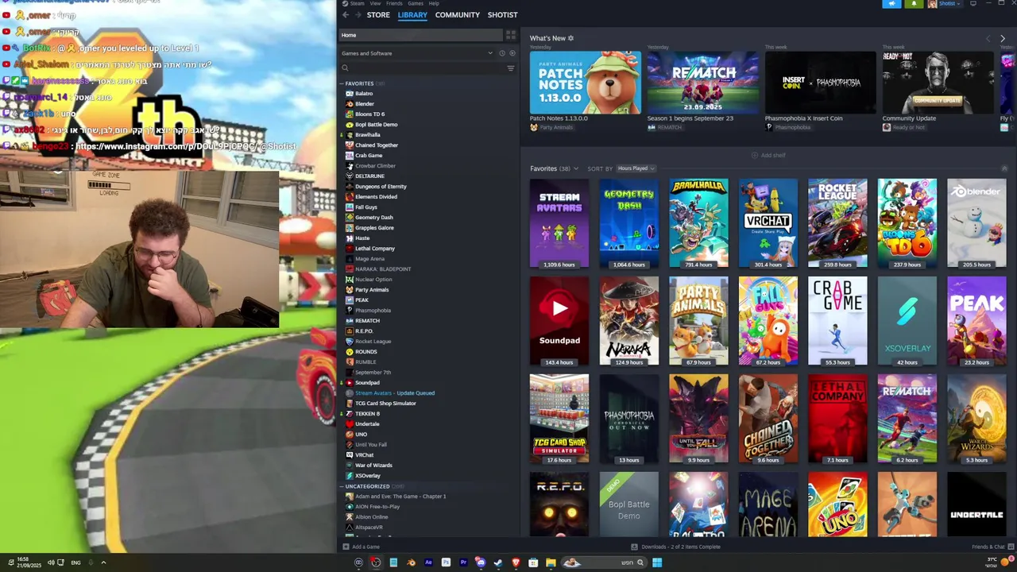
Task: Open PEAK game tile
Action: click(976, 321)
